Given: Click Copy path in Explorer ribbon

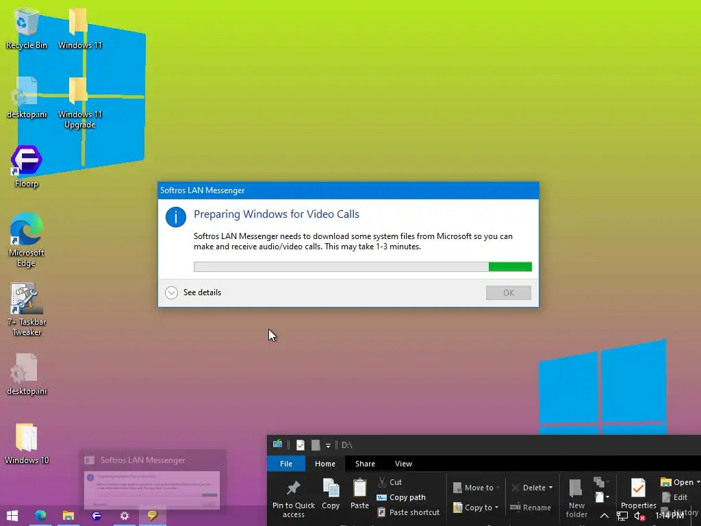Looking at the screenshot, I should coord(401,497).
